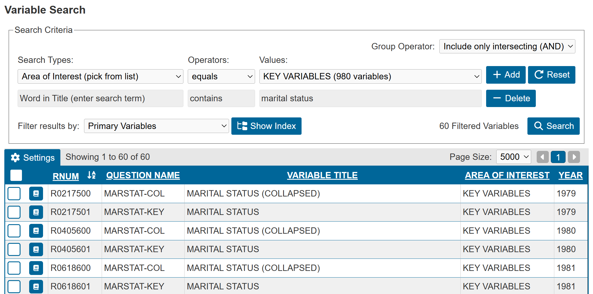Open the Settings tab
This screenshot has width=593, height=294.
[33, 158]
